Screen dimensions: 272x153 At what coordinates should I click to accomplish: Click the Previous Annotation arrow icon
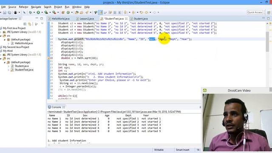[133, 12]
